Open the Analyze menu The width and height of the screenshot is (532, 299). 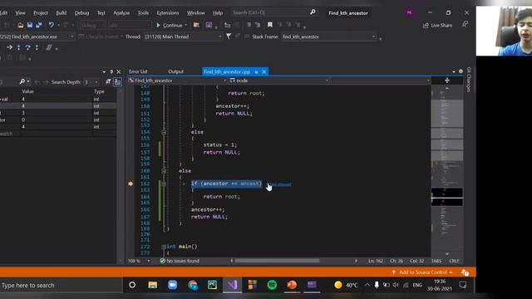tap(121, 12)
